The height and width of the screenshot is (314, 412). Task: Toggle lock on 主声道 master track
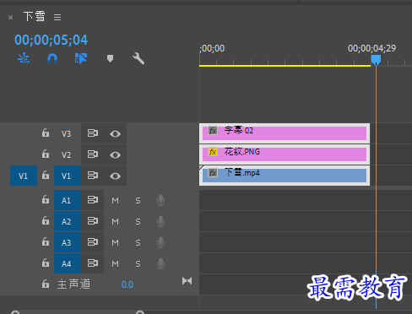(46, 284)
